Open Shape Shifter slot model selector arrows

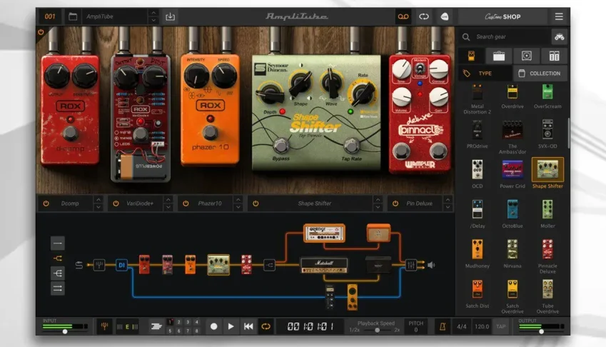click(378, 203)
